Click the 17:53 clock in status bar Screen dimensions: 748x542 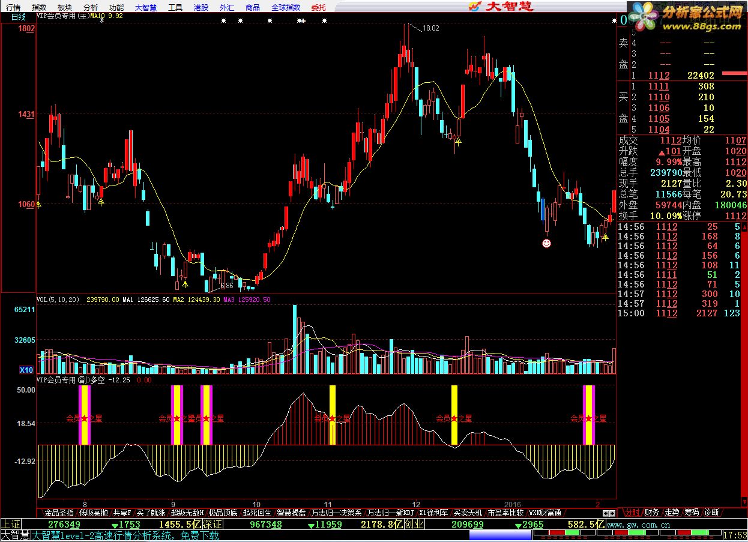point(735,535)
